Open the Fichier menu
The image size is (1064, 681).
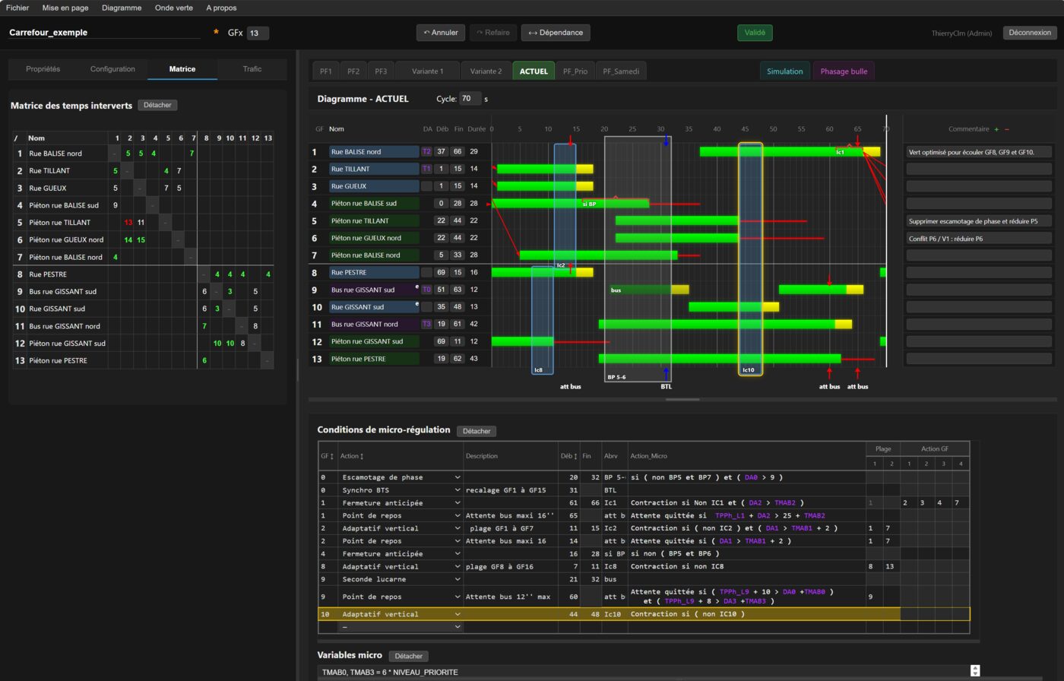17,8
